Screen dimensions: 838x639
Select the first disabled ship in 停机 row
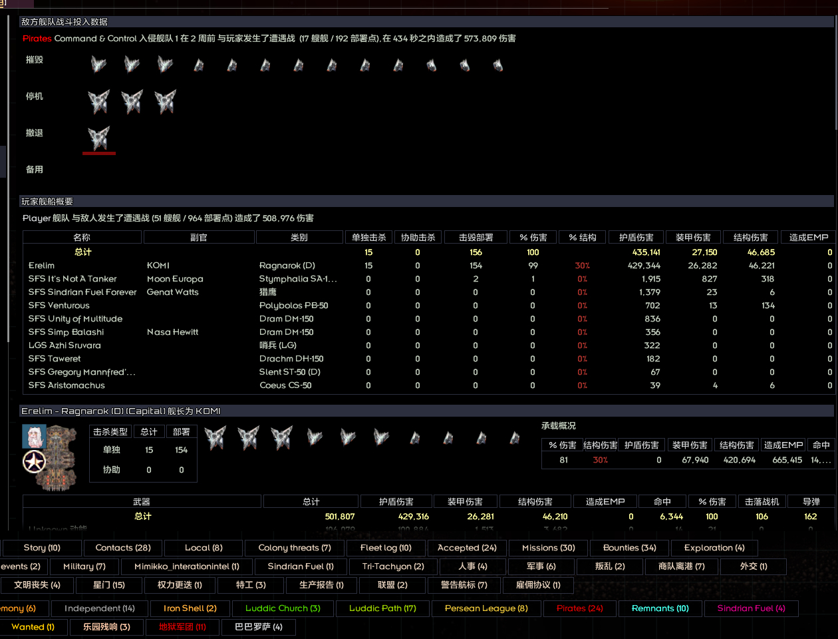tap(99, 102)
